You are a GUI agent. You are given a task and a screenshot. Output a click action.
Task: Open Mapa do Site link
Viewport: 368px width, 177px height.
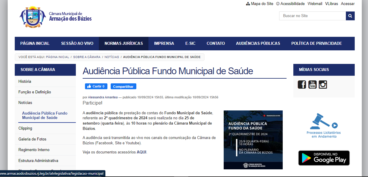[x=259, y=4]
